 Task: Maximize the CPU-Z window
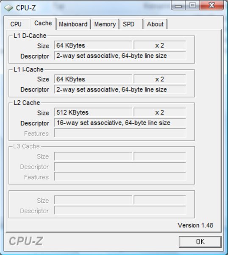pos(192,6)
